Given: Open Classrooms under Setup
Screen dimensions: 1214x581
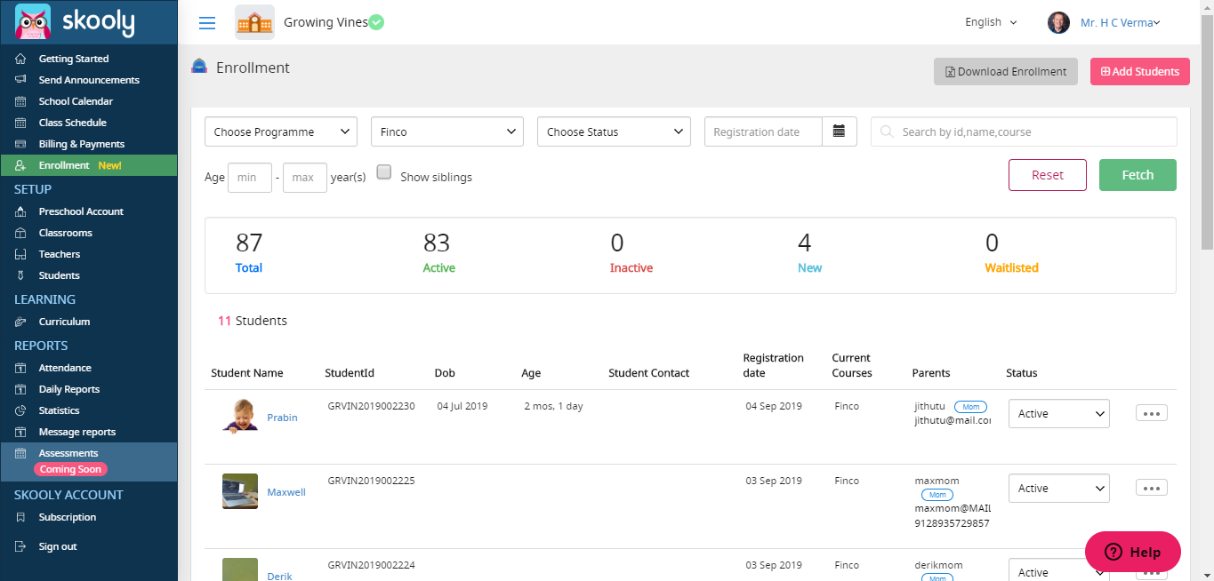Looking at the screenshot, I should (66, 233).
